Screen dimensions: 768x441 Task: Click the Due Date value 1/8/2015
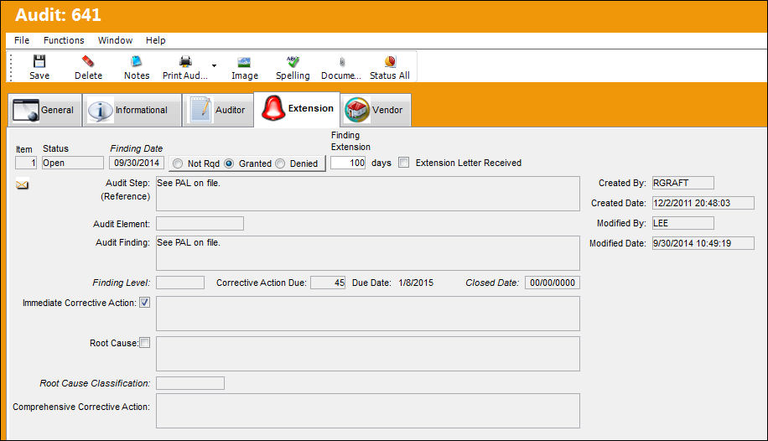pyautogui.click(x=416, y=283)
